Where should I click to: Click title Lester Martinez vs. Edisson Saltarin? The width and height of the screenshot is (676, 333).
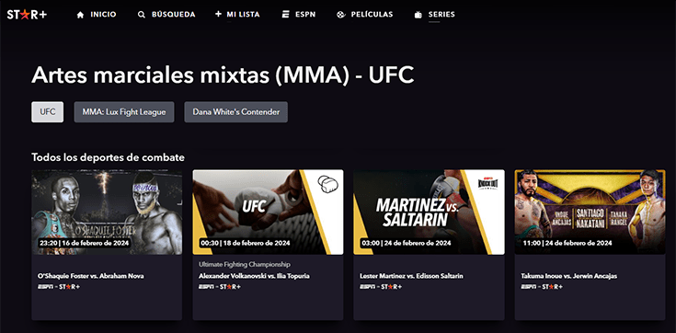(411, 276)
